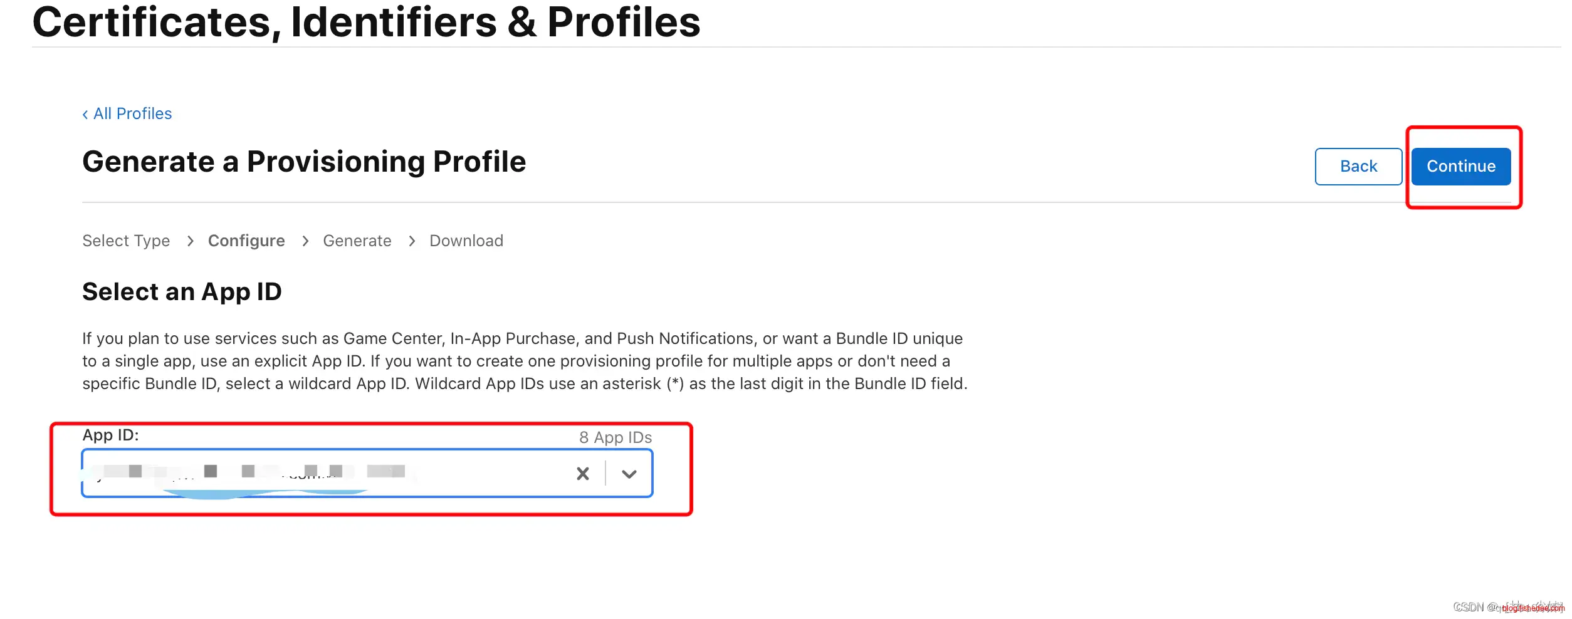Screen dimensions: 1572x619
Task: Click the Select an App ID heading
Action: click(182, 292)
